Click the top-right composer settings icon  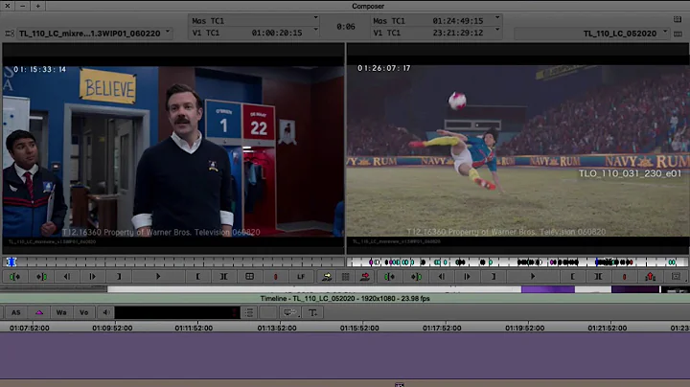click(x=678, y=19)
